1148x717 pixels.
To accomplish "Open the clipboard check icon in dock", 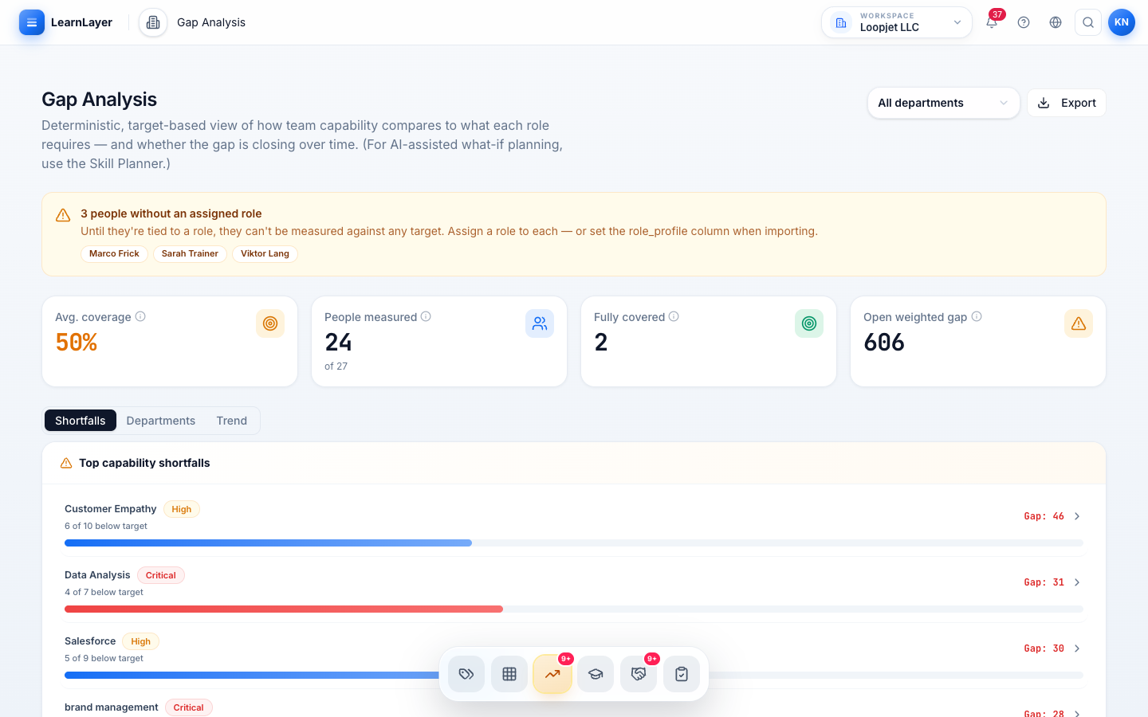I will tap(682, 674).
